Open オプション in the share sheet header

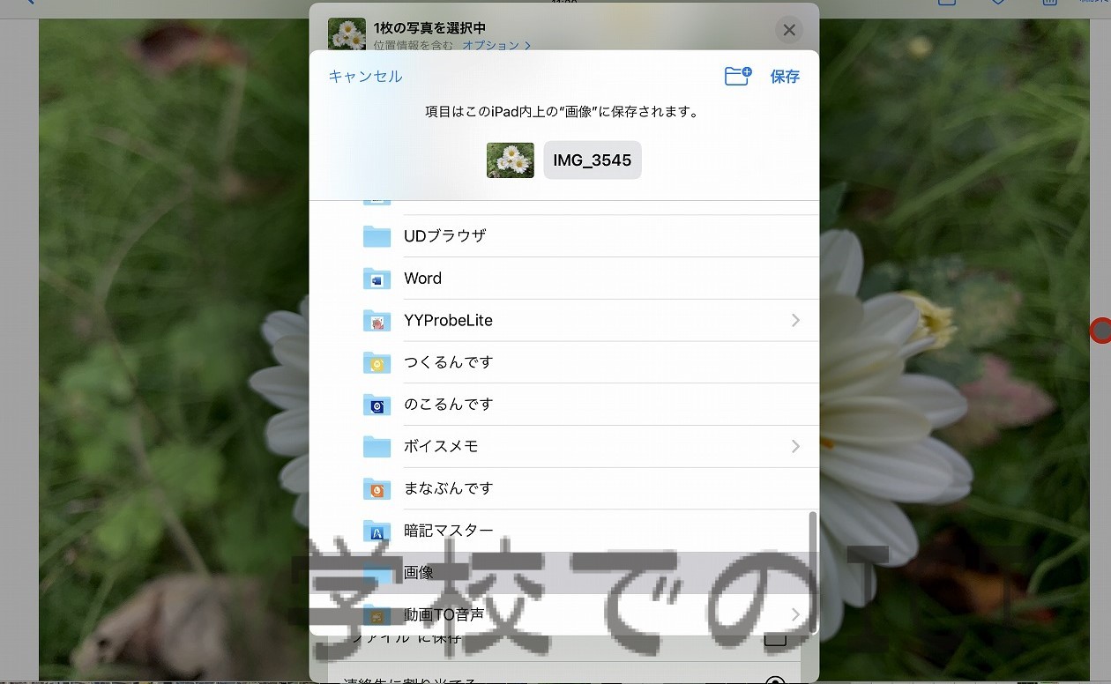click(x=496, y=45)
